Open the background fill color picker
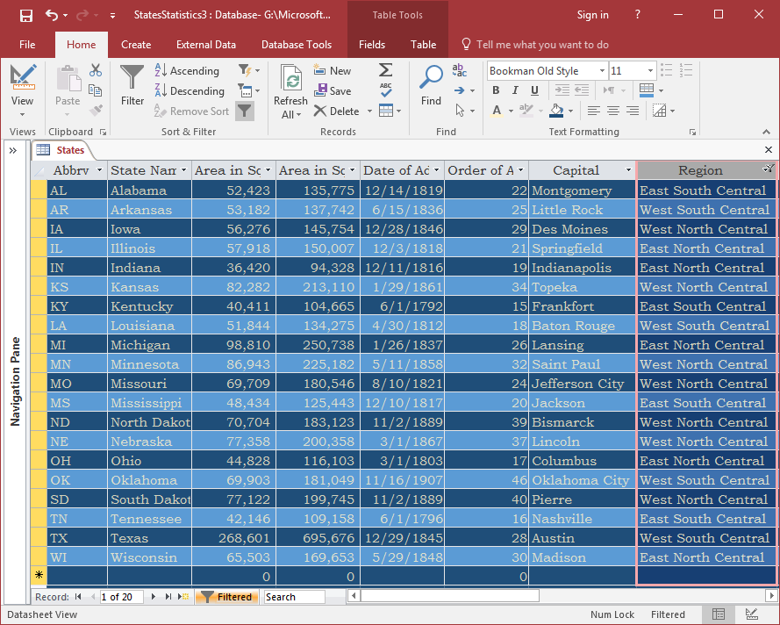Screen dimensions: 780x625 (570, 111)
